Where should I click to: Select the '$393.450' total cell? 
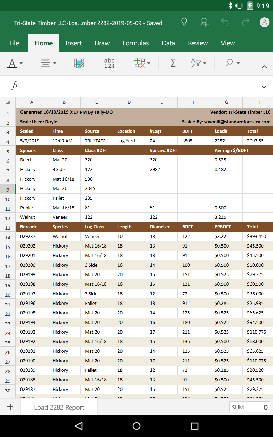258,236
